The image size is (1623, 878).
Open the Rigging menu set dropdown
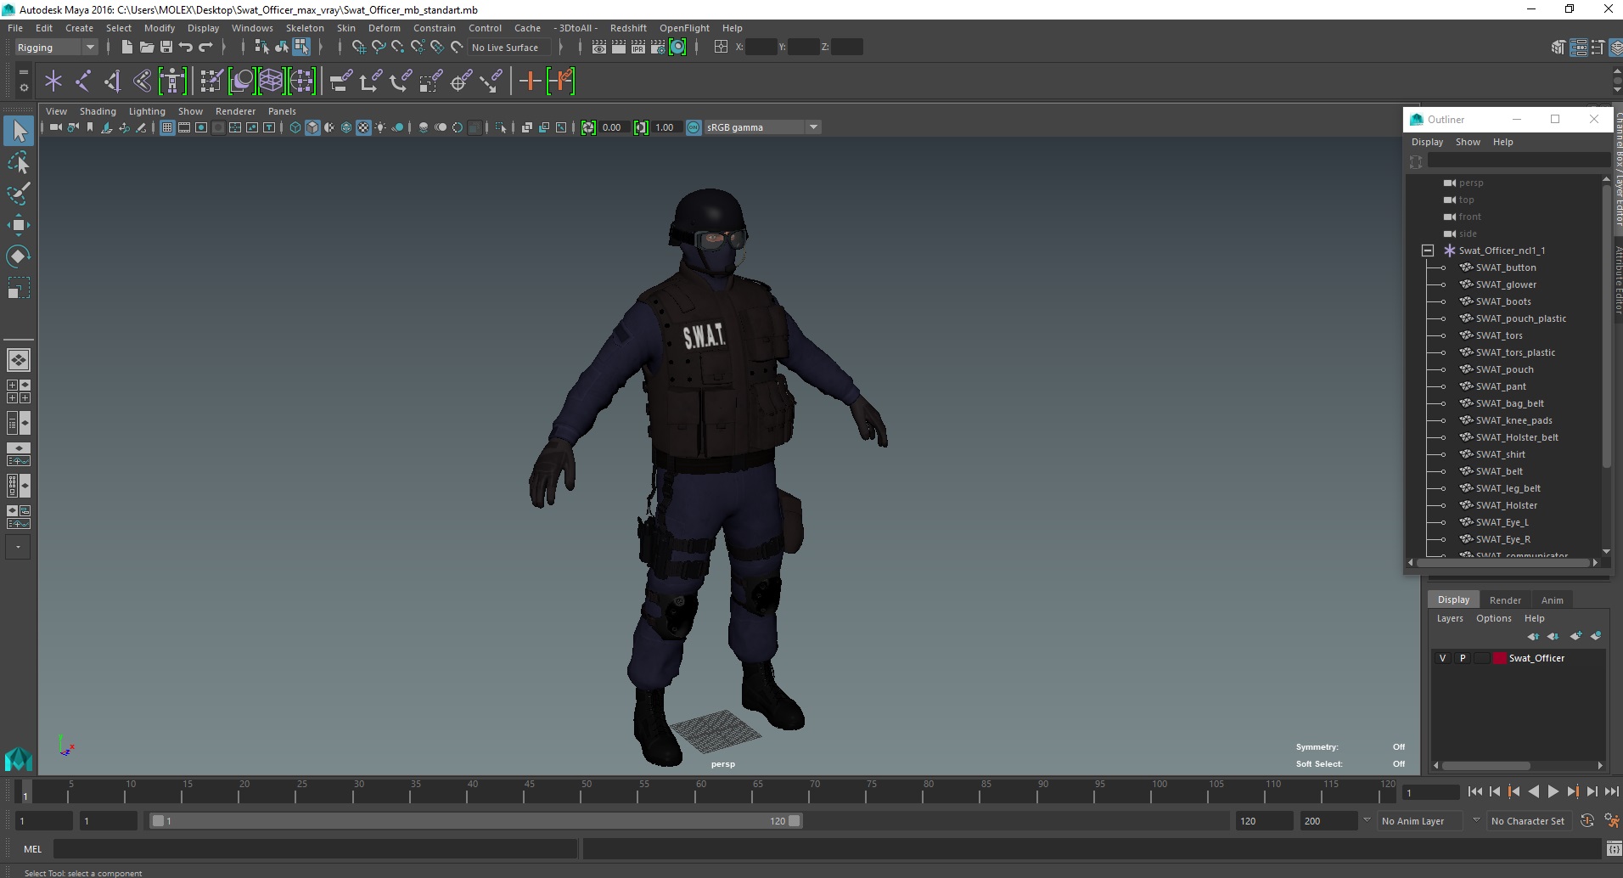coord(56,48)
